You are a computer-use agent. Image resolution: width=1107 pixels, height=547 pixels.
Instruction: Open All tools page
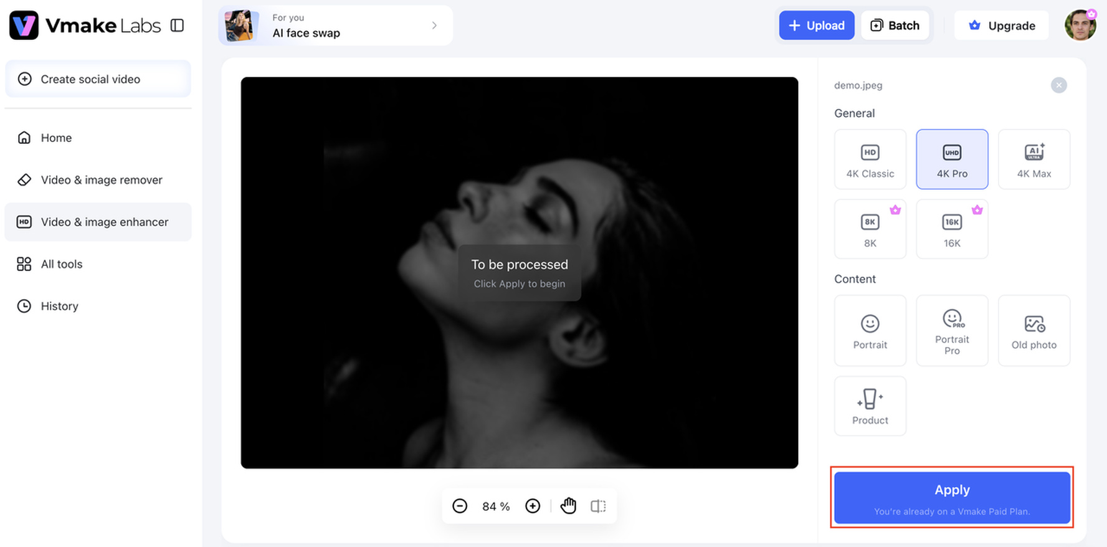point(98,264)
